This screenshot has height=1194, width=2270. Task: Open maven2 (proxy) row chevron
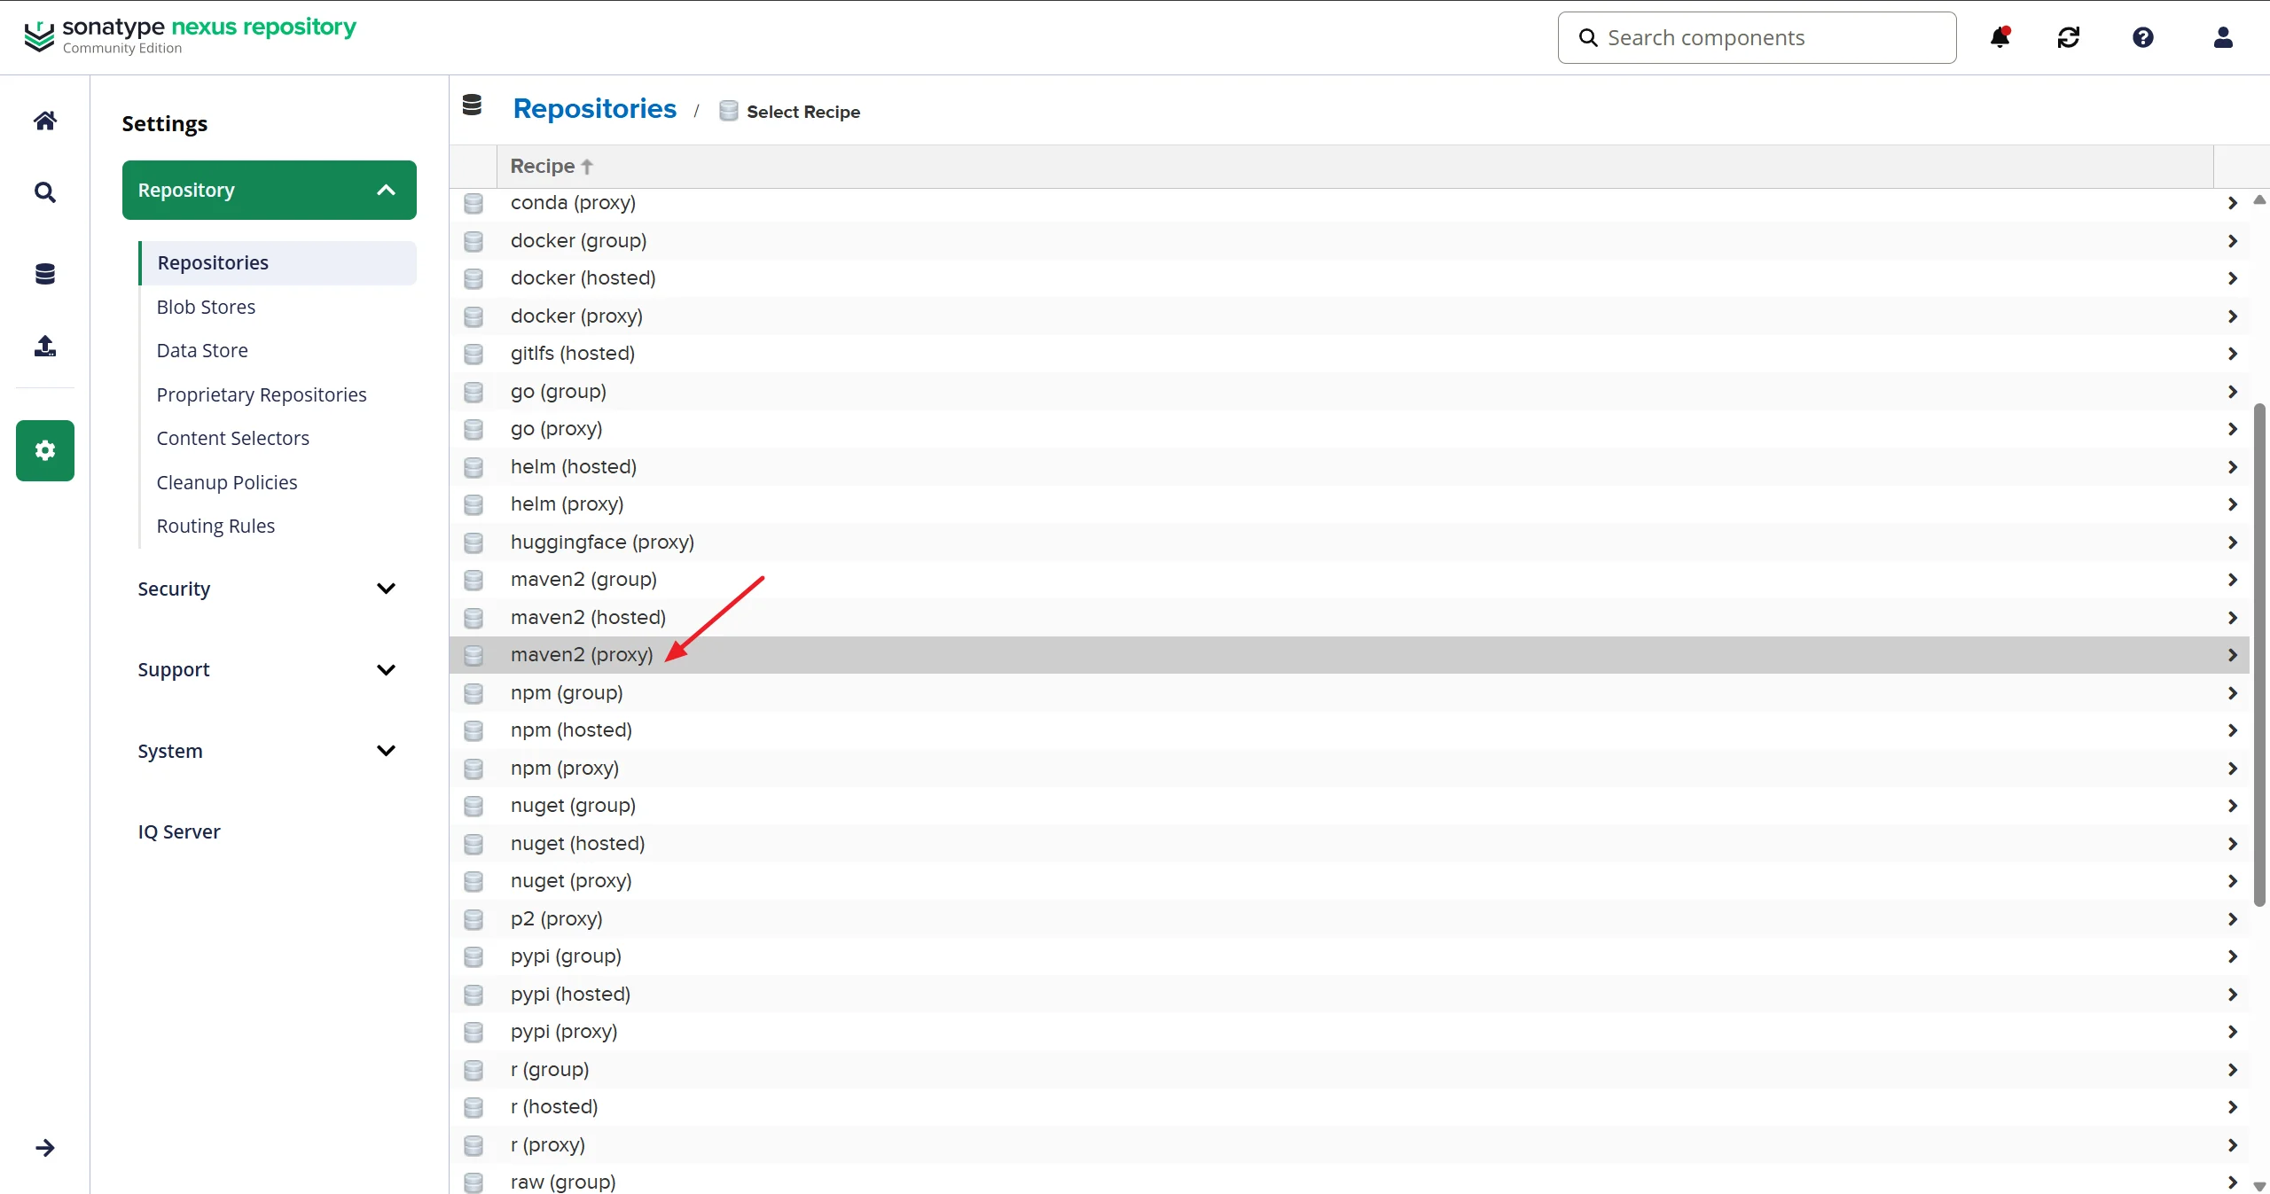pos(2233,655)
